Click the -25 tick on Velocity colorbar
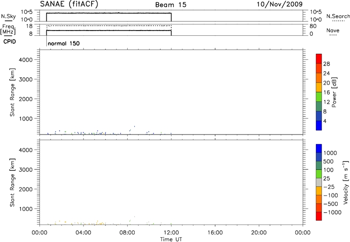 coord(329,187)
